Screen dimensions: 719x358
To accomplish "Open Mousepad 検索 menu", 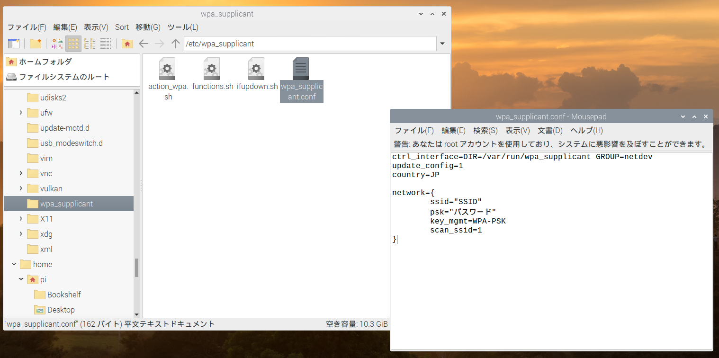I will 485,130.
